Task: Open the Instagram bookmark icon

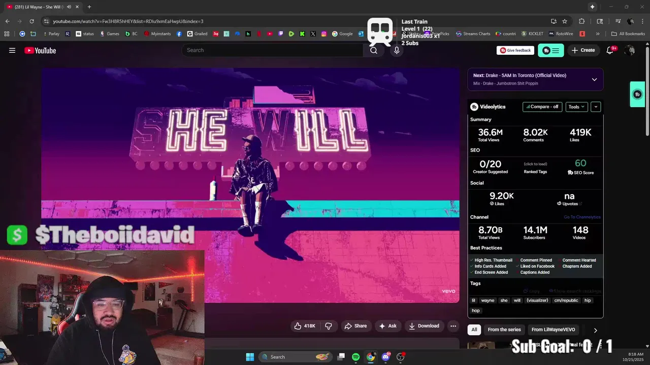Action: tap(324, 34)
